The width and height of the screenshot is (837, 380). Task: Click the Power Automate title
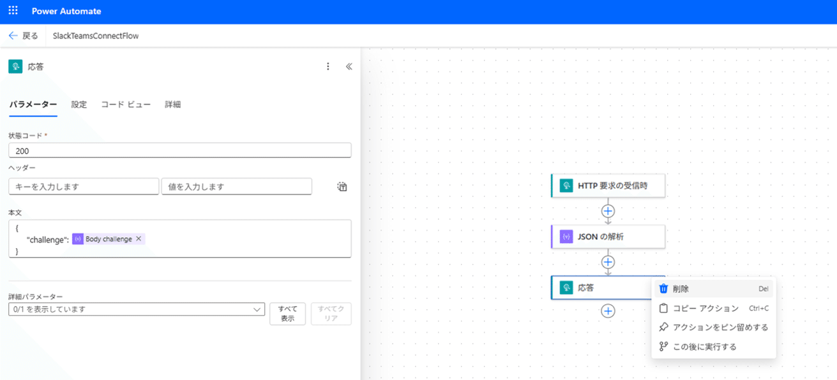pyautogui.click(x=66, y=11)
